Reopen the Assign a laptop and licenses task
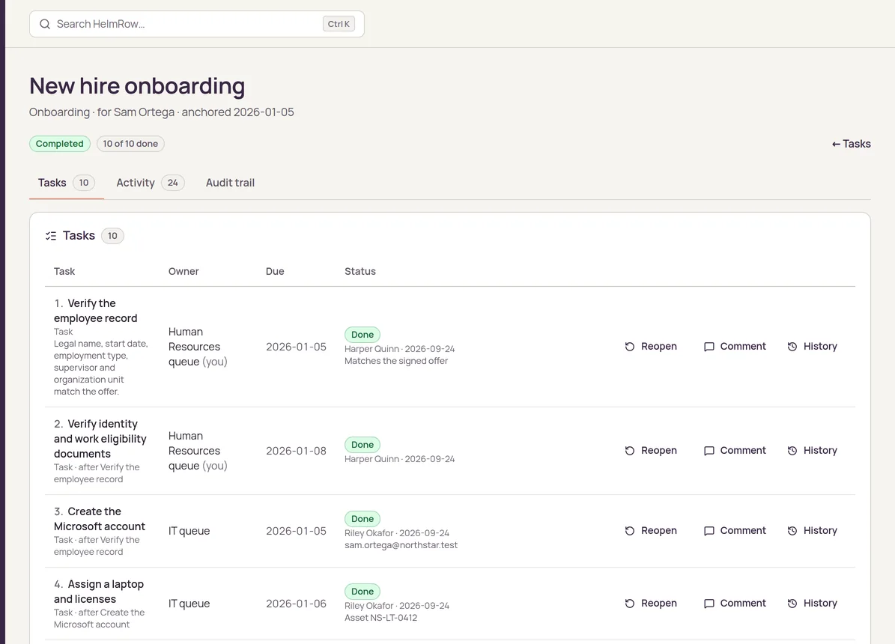This screenshot has width=895, height=644. coord(651,604)
